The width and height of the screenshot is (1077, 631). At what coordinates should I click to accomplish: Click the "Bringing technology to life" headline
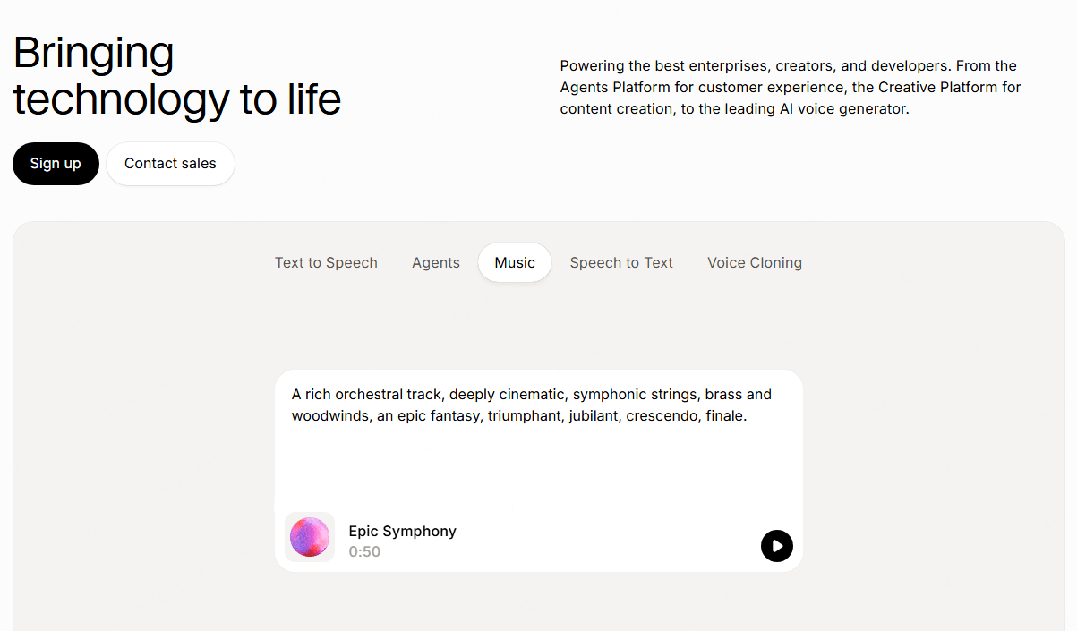[177, 76]
